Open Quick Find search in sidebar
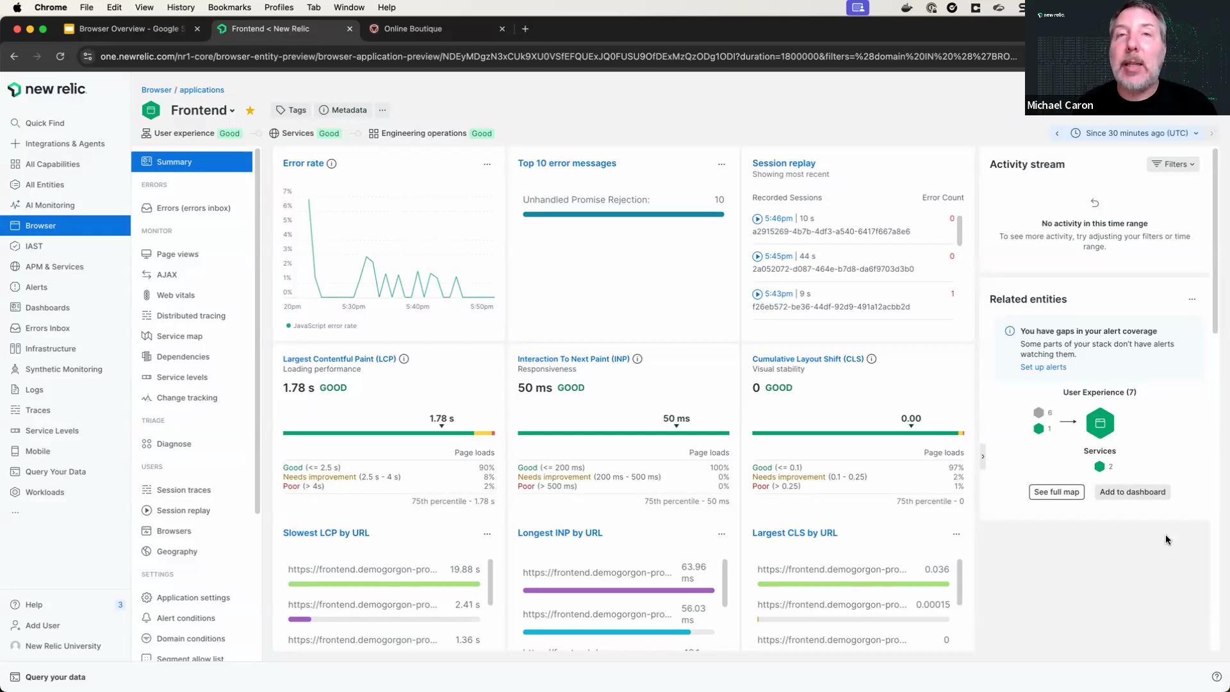1230x692 pixels. click(45, 123)
